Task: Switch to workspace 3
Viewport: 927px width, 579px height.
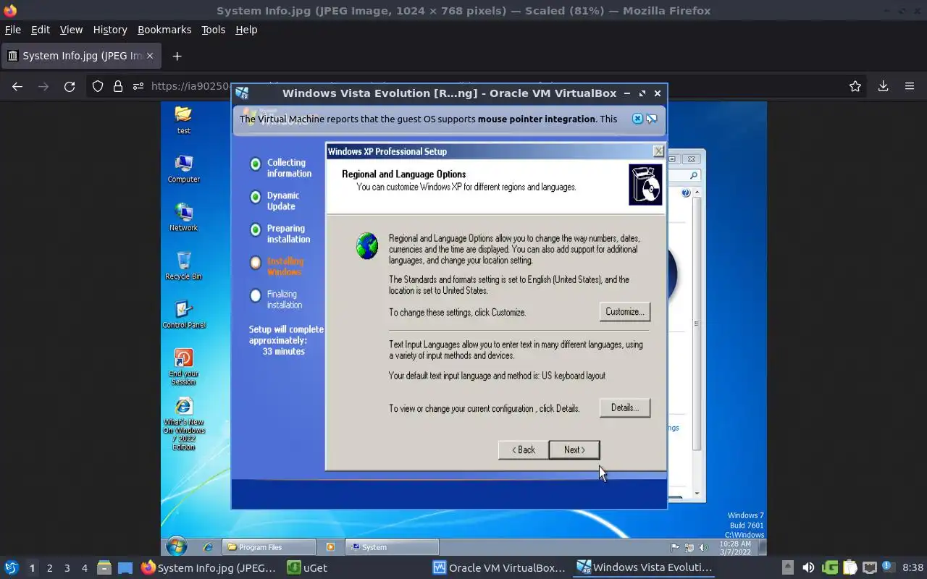Action: tap(67, 568)
